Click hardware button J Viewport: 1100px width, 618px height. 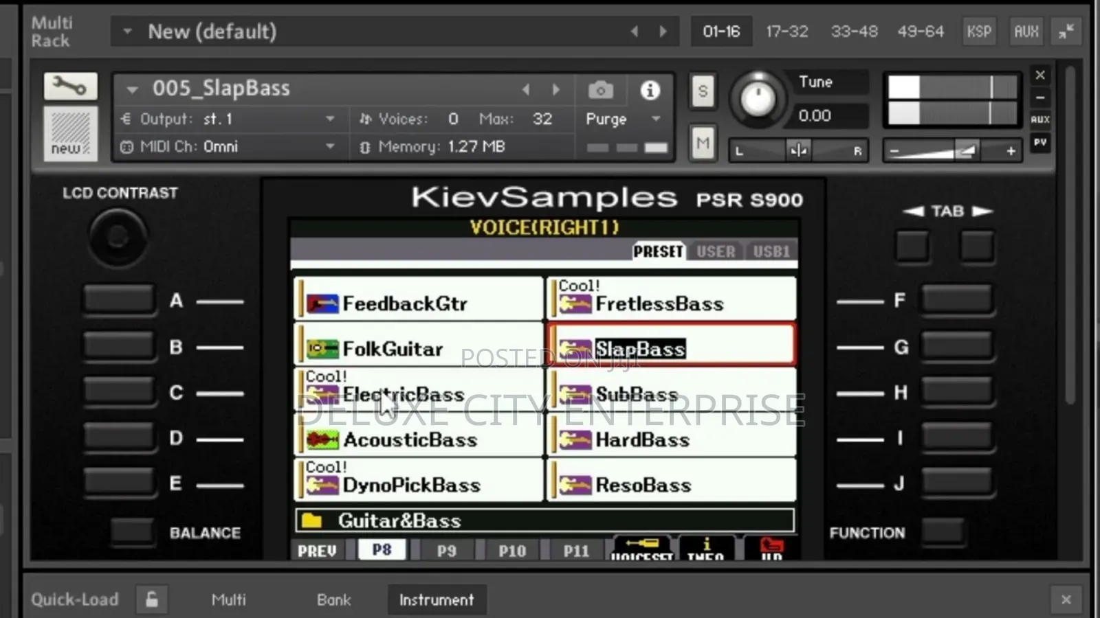[x=957, y=483]
